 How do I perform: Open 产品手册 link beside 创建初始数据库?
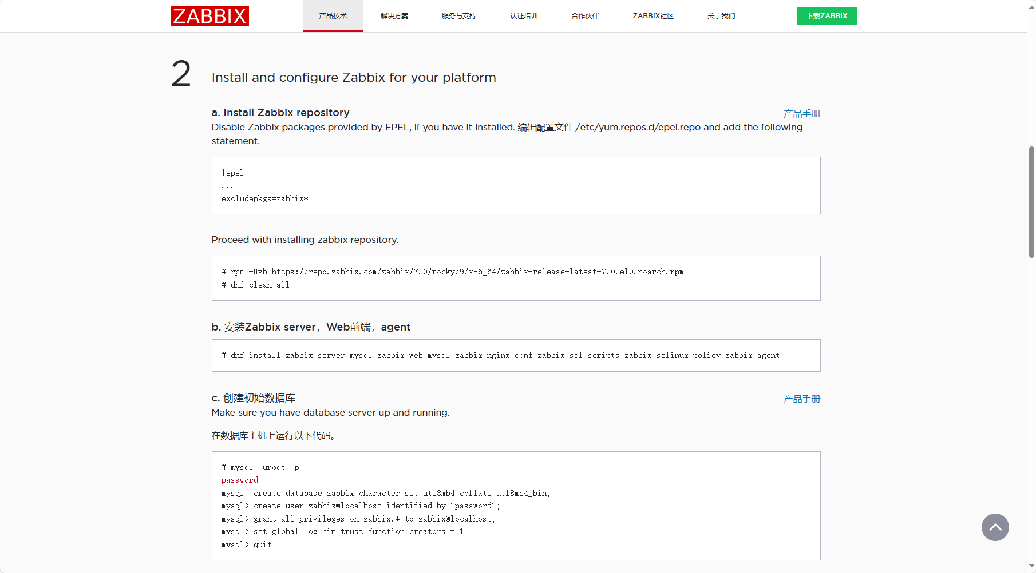[802, 399]
